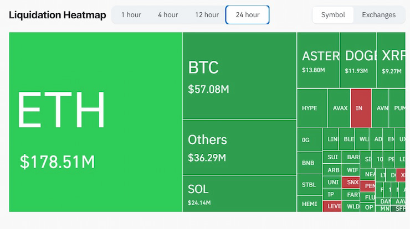Select the dark SFP tile
410x229 pixels.
[398, 209]
